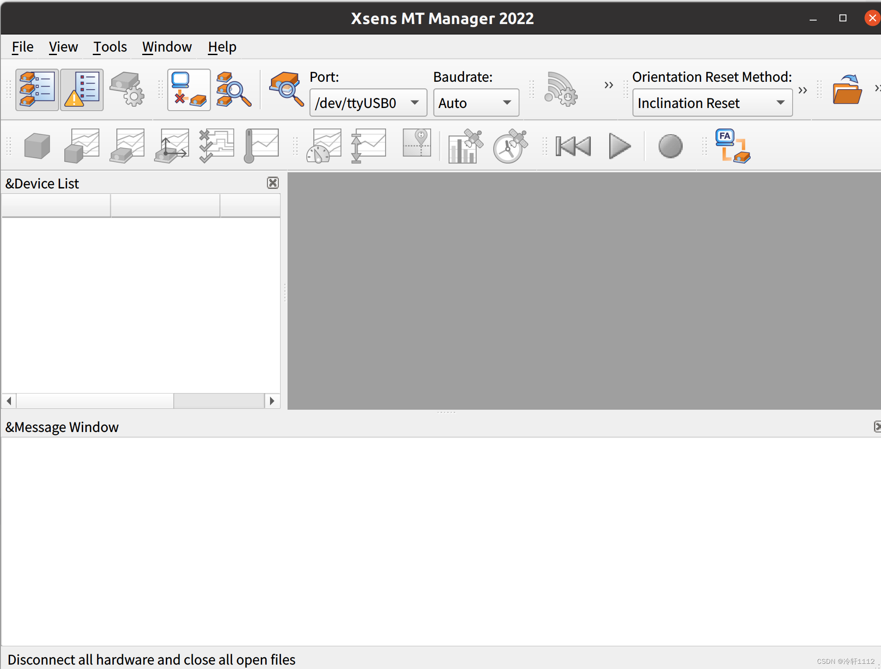This screenshot has height=669, width=881.
Task: Click the open-file folder icon
Action: point(847,90)
